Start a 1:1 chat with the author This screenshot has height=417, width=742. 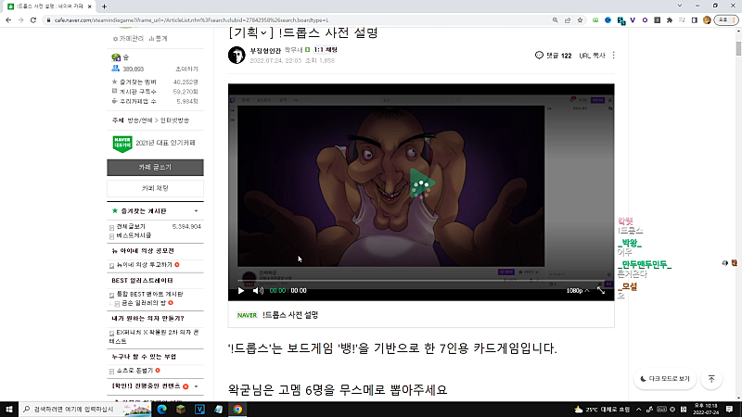[x=326, y=50]
